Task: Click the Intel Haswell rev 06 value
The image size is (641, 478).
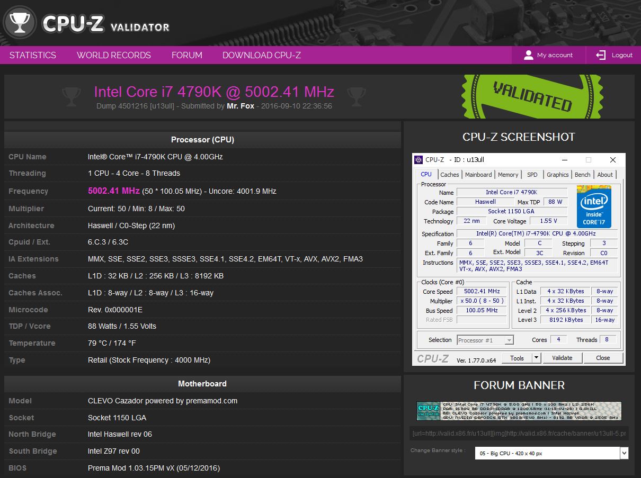Action: (120, 434)
